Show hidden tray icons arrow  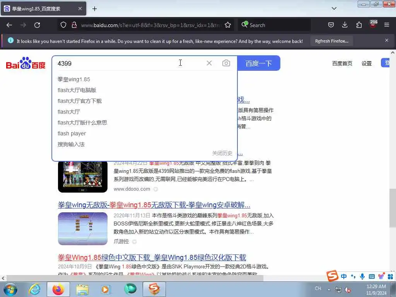click(x=329, y=290)
